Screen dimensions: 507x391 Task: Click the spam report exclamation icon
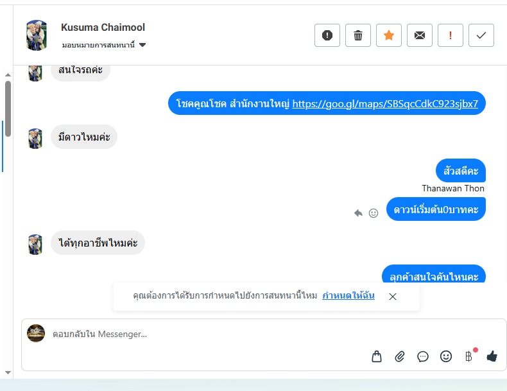click(327, 35)
